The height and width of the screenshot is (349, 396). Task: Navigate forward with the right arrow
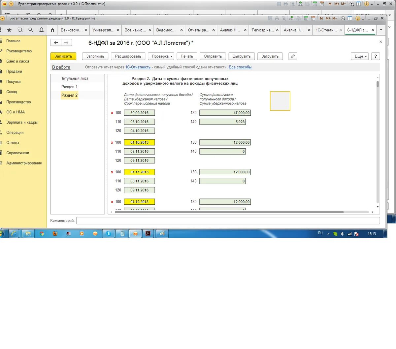66,43
